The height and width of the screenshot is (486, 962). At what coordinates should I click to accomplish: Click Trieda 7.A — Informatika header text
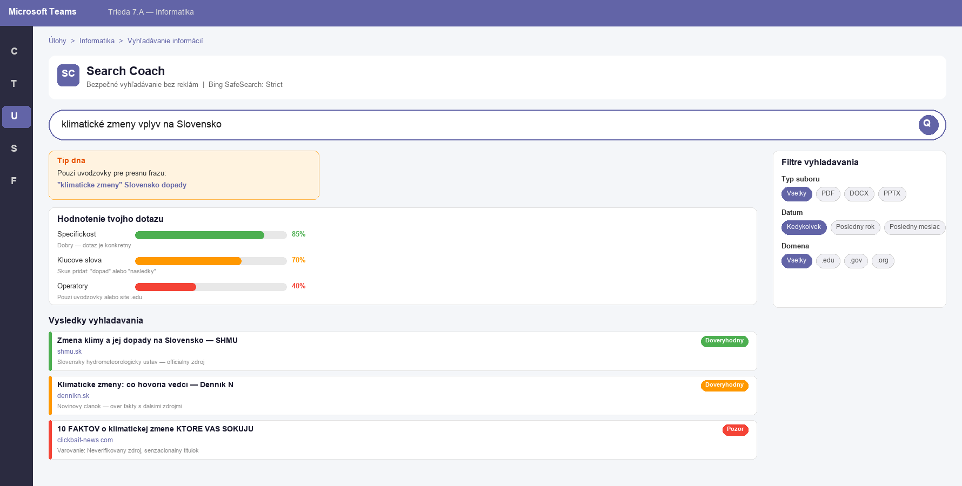coord(151,12)
